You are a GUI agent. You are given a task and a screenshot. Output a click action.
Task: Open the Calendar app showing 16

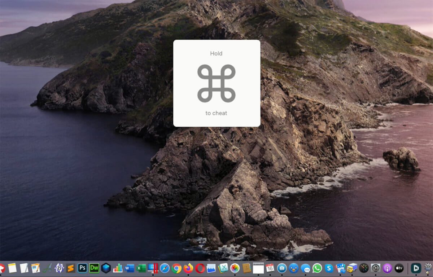(x=270, y=268)
